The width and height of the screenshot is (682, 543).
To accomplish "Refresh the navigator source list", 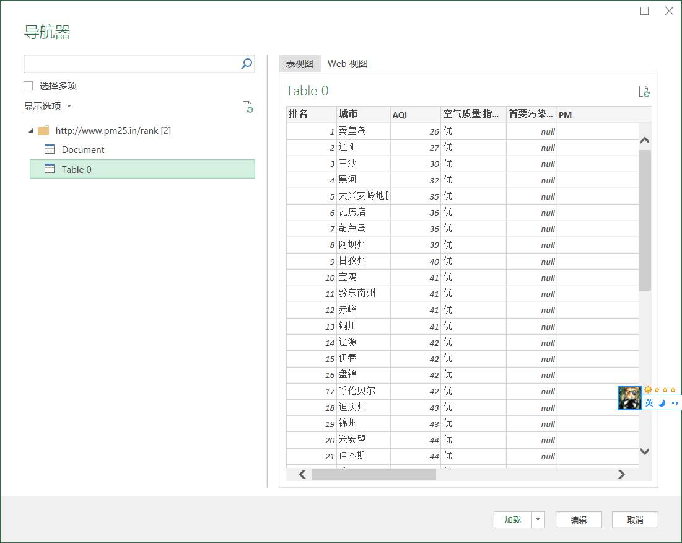I will click(x=248, y=107).
